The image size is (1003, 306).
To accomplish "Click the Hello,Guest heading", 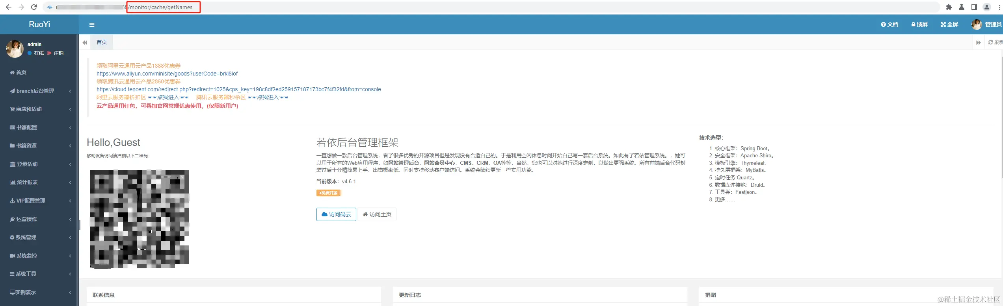I will click(114, 142).
